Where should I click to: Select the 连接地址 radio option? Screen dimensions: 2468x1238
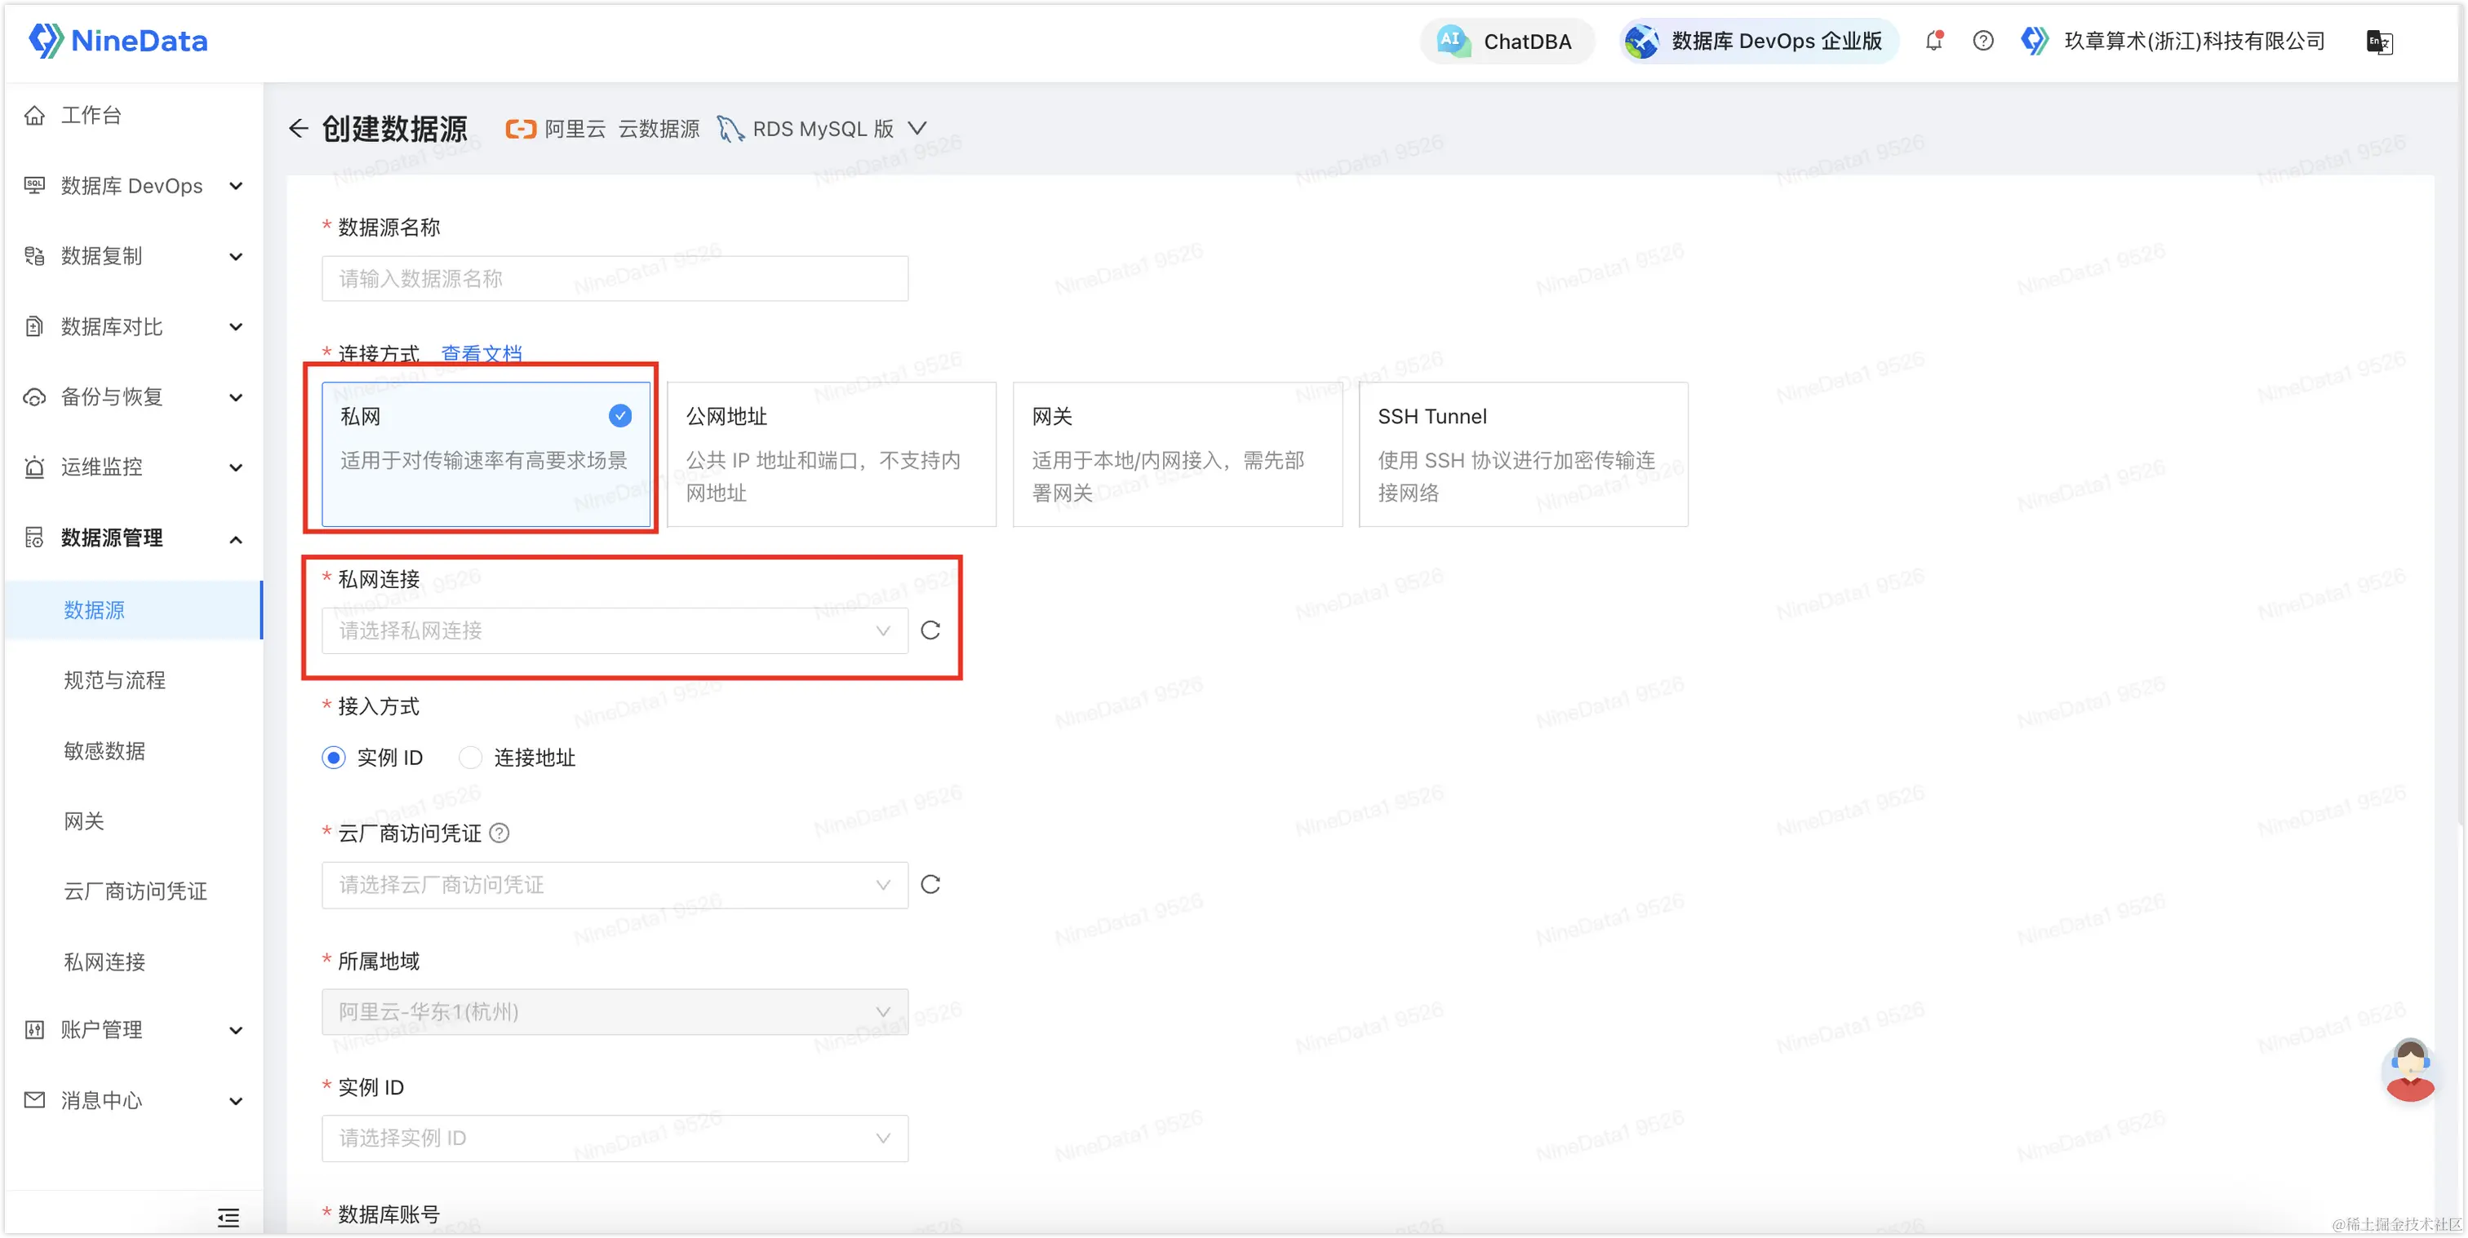[x=470, y=758]
